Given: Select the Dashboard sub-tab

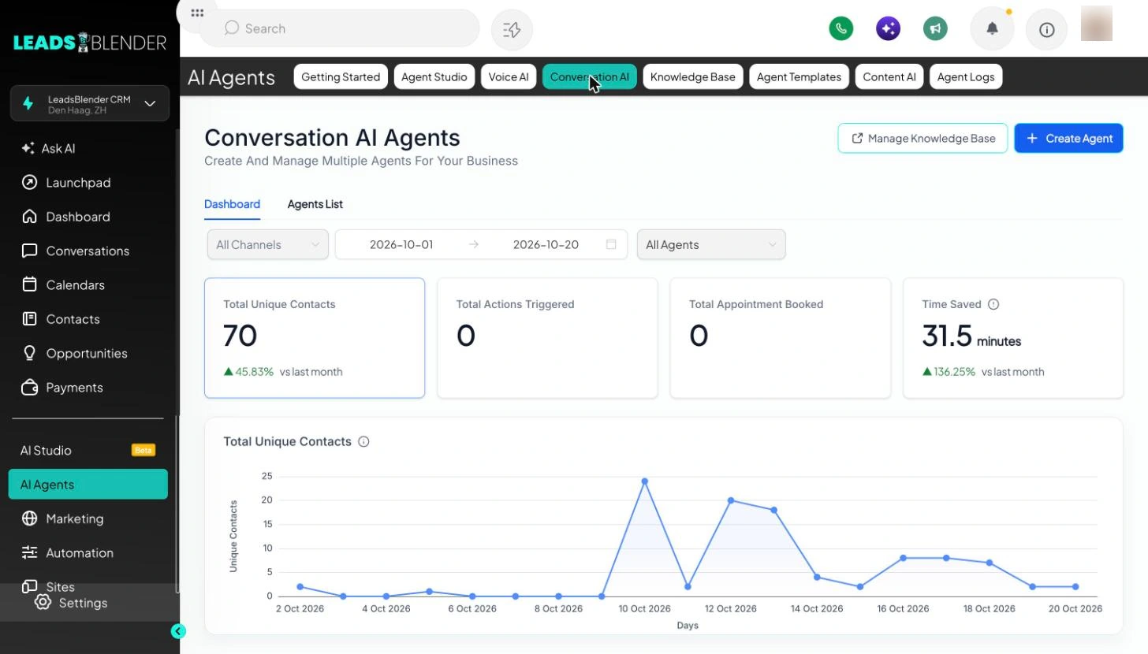Looking at the screenshot, I should [232, 204].
